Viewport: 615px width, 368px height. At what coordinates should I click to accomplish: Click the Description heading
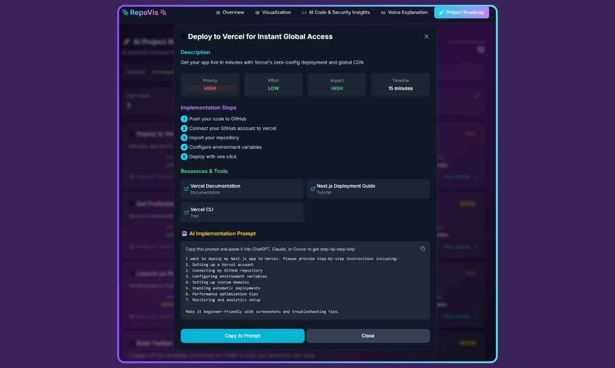click(x=196, y=52)
